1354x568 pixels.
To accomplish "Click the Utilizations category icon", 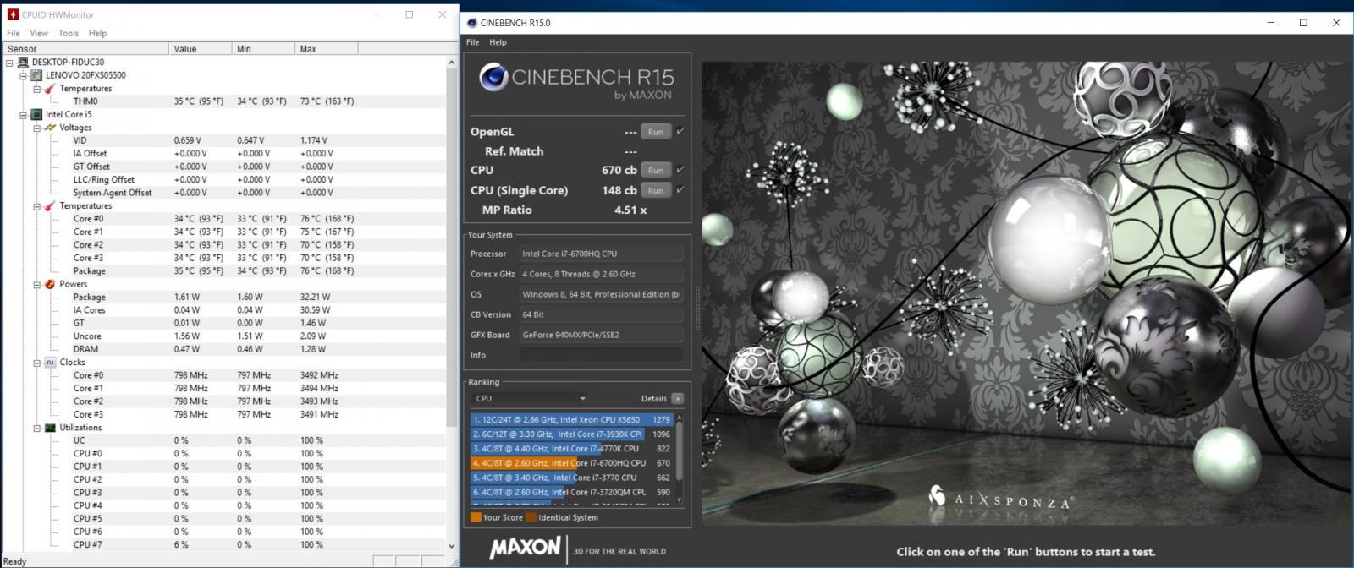I will (x=50, y=428).
